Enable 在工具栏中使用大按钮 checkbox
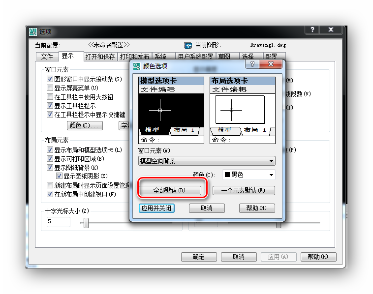This screenshot has width=373, height=294. coord(50,96)
